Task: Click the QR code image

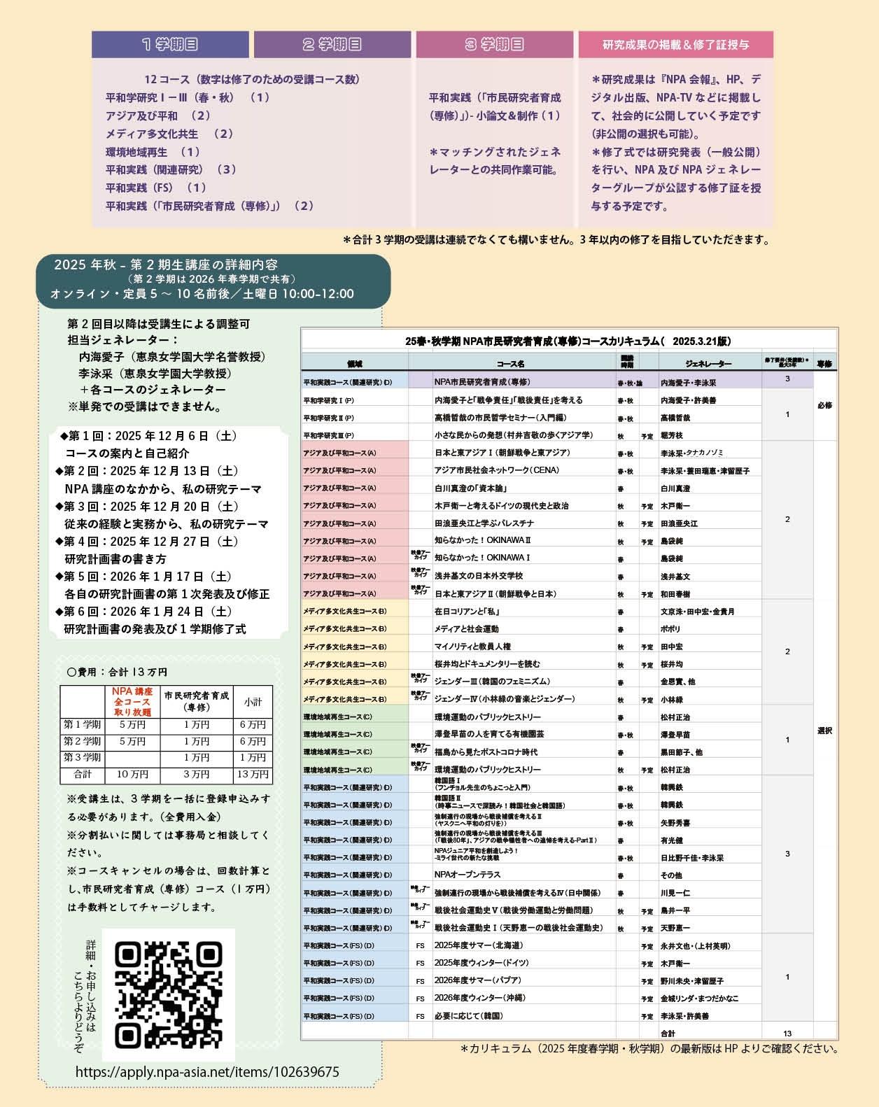Action: [168, 994]
